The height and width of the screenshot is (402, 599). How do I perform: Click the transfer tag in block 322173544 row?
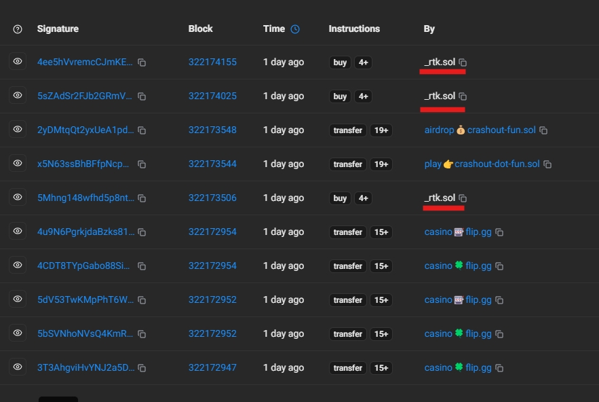coord(347,164)
